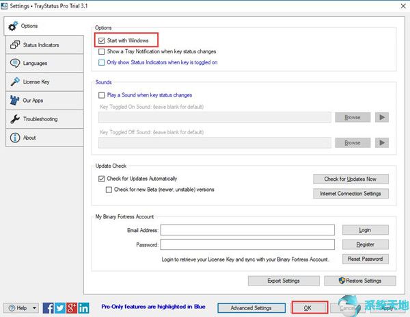This screenshot has height=317, width=410.
Task: Click into the Email Address field
Action: point(247,230)
